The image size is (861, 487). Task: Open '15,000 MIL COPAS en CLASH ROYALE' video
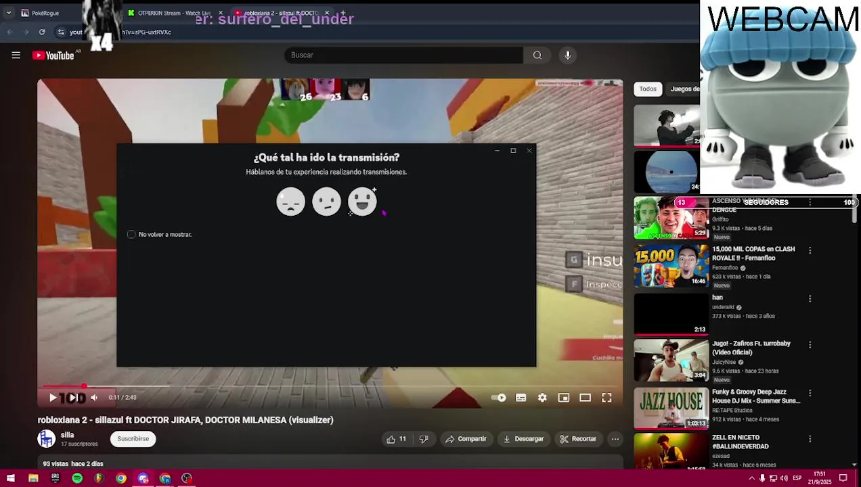(x=671, y=266)
